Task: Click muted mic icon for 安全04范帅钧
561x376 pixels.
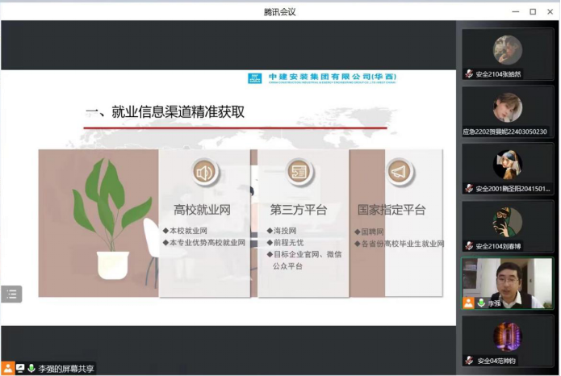Action: point(469,360)
